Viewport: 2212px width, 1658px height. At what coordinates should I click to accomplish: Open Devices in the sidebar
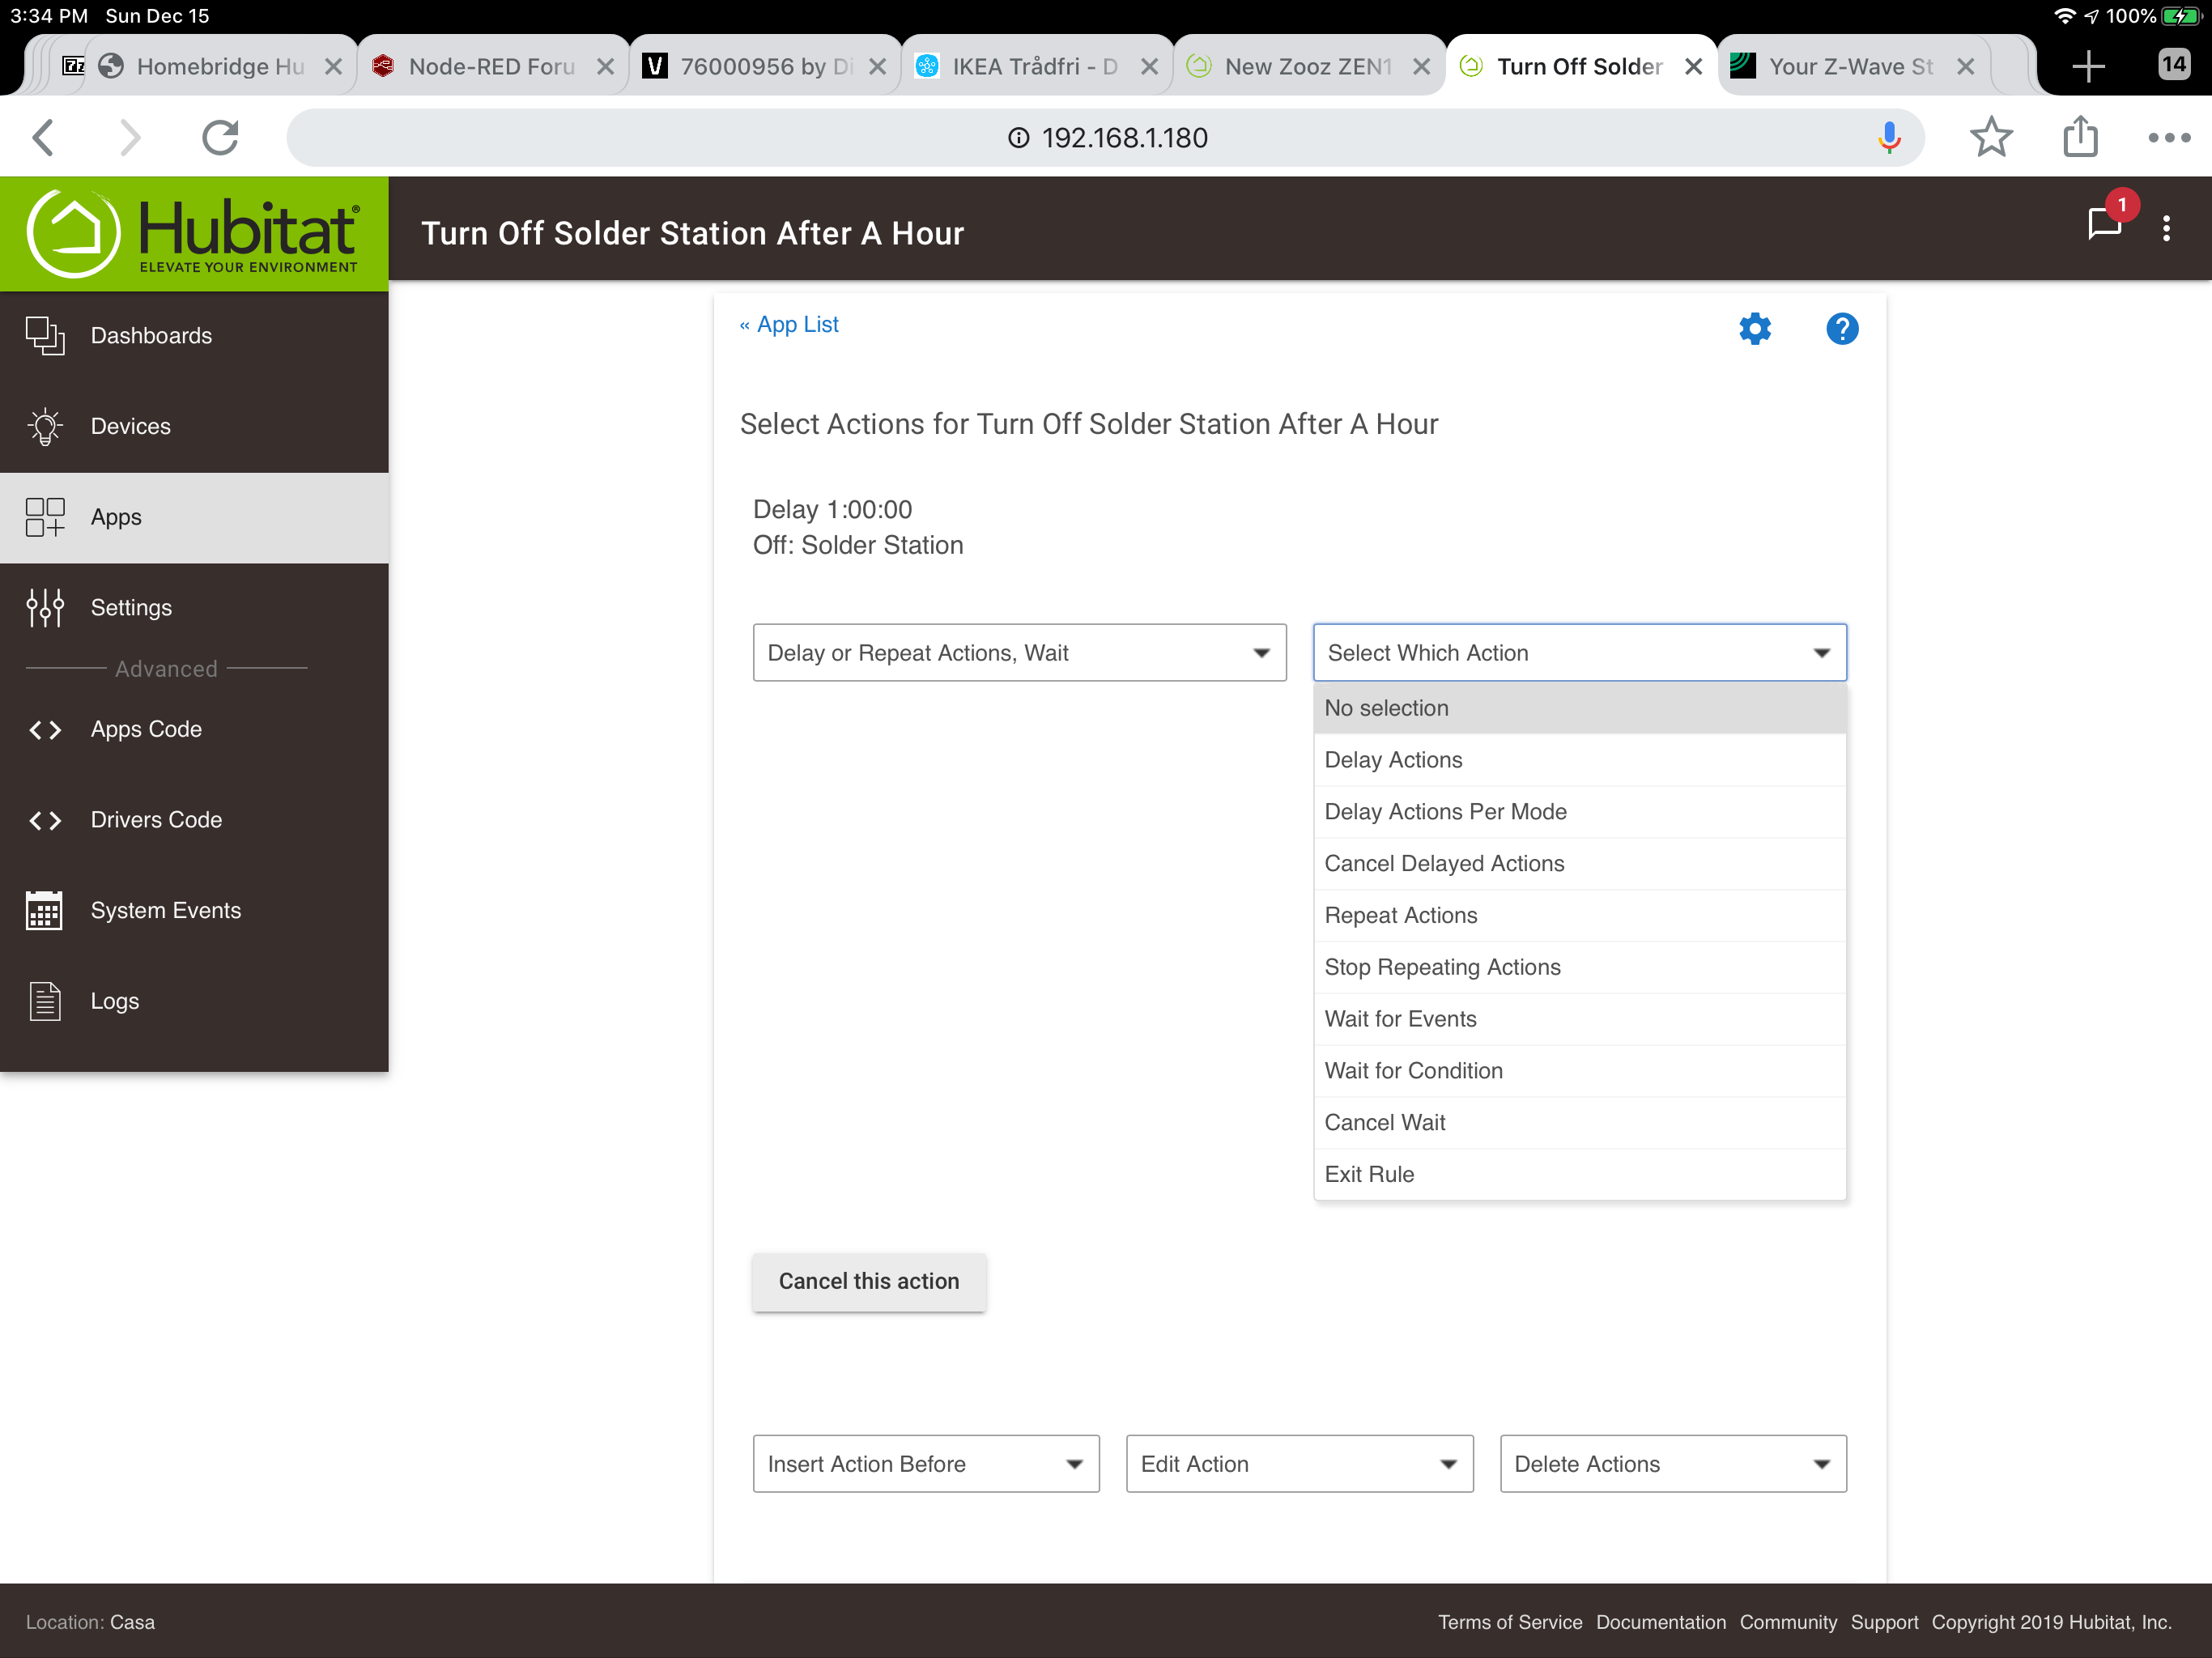click(131, 426)
